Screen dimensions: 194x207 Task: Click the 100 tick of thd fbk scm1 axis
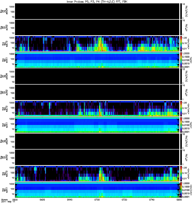(12, 124)
